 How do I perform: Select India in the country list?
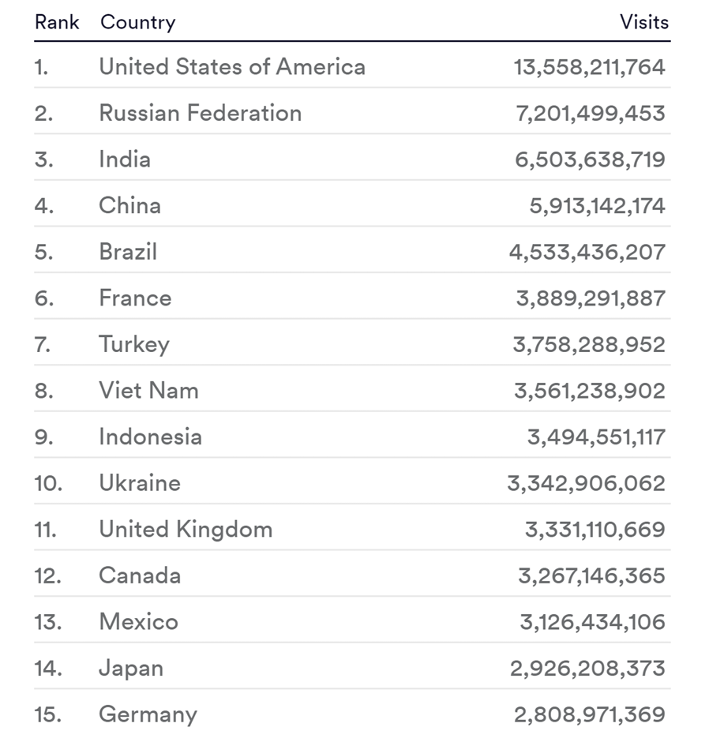coord(125,159)
